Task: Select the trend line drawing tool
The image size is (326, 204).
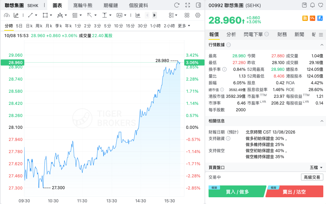Action: point(30,15)
